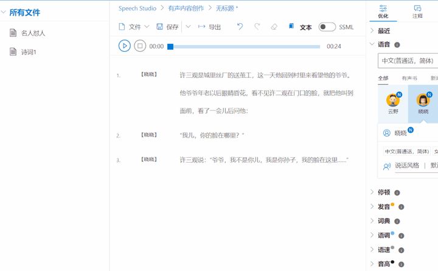Click the 晓晓 profile person icon
438x271 pixels.
(387, 133)
